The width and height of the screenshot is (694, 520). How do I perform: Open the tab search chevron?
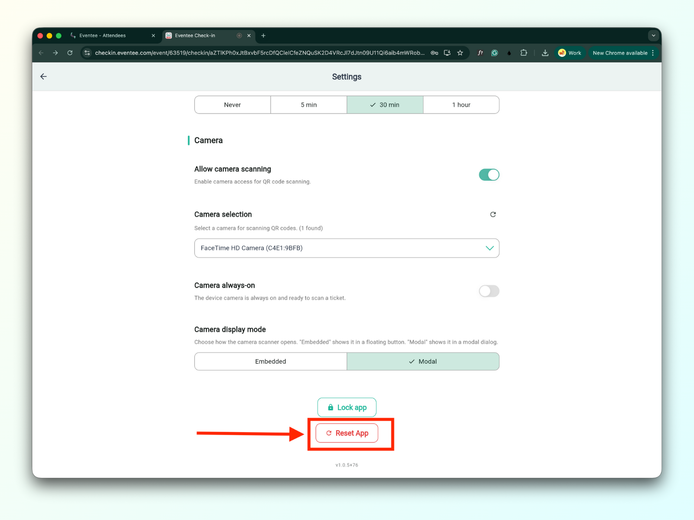coord(653,36)
